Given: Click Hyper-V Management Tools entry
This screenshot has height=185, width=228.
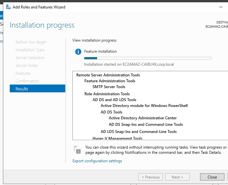Looking at the screenshot, I should point(117,138).
